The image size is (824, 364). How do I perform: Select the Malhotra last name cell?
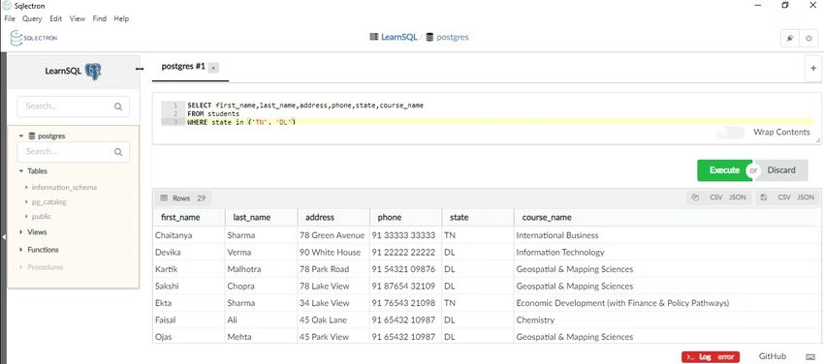point(261,269)
